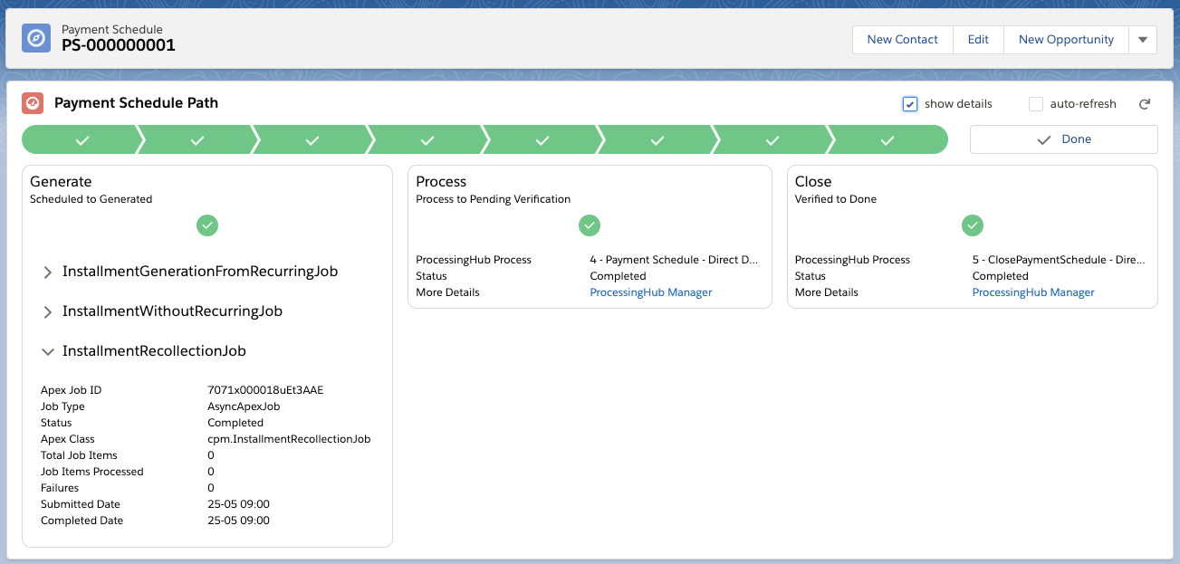Click the Close section green checkmark icon
Image resolution: width=1180 pixels, height=564 pixels.
point(973,225)
